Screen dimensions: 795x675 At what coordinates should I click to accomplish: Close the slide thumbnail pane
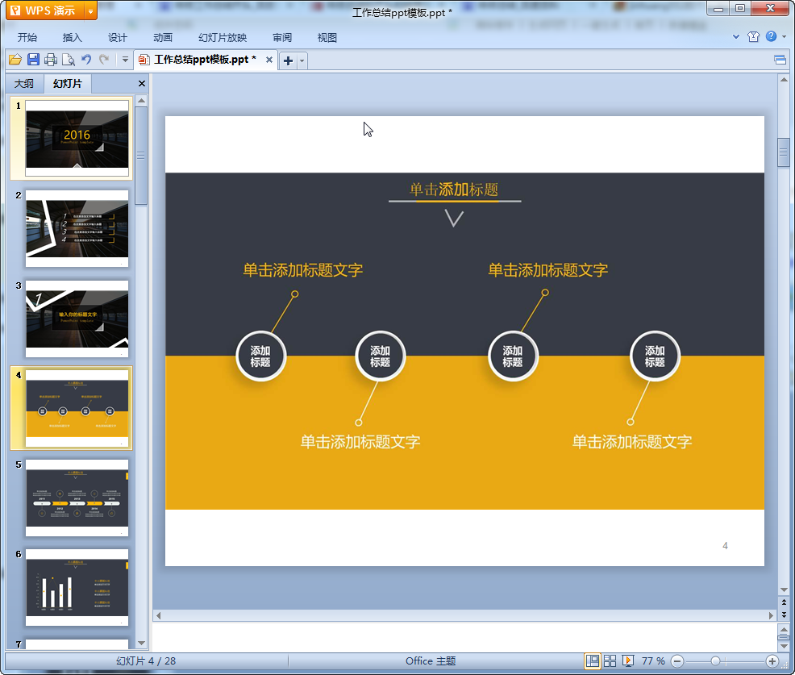click(142, 84)
